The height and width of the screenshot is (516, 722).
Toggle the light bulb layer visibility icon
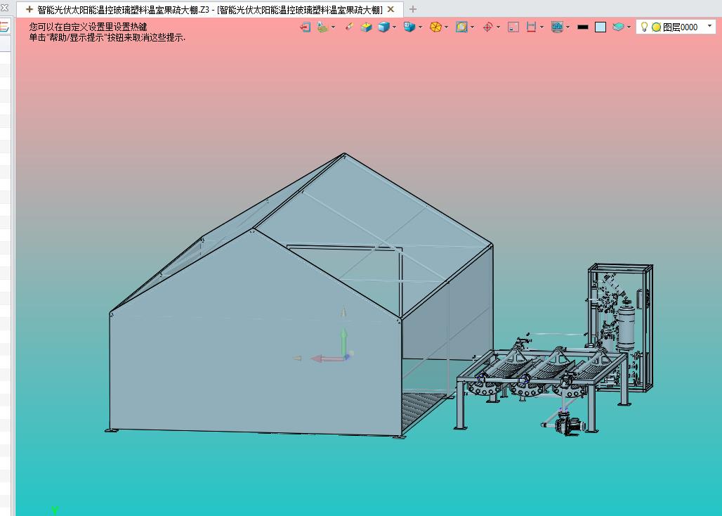644,27
